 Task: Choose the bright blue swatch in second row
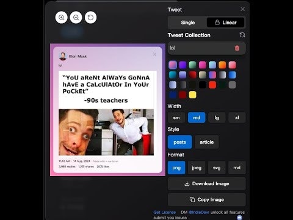pyautogui.click(x=232, y=75)
